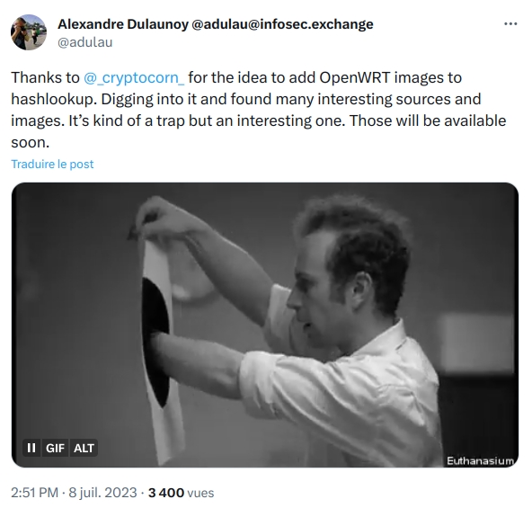Click the word hashlookup in the post
The width and height of the screenshot is (532, 508).
pyautogui.click(x=54, y=100)
